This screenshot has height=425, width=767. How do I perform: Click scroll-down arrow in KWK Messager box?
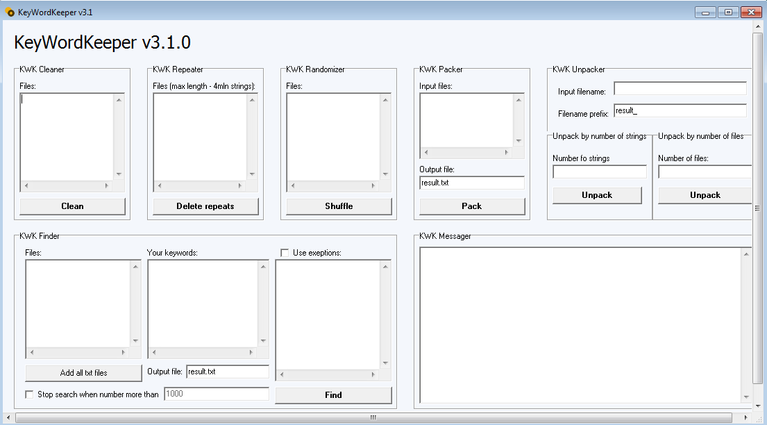tap(747, 397)
